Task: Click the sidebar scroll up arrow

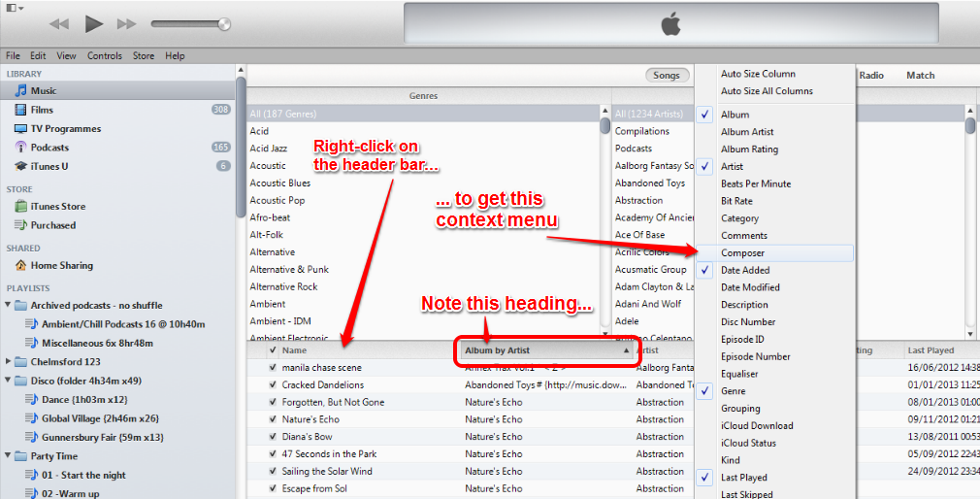Action: click(x=241, y=70)
